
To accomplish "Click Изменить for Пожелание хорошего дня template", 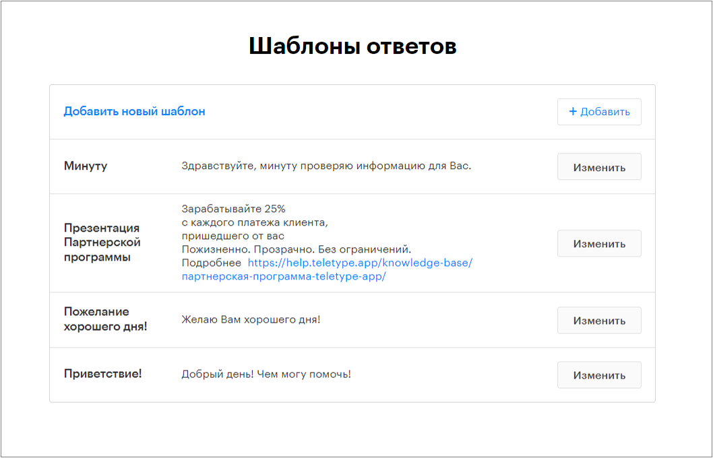I will pyautogui.click(x=599, y=321).
